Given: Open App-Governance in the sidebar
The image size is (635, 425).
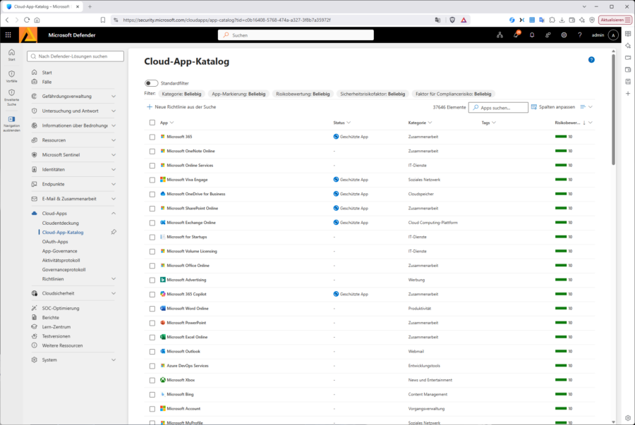Looking at the screenshot, I should (x=59, y=251).
